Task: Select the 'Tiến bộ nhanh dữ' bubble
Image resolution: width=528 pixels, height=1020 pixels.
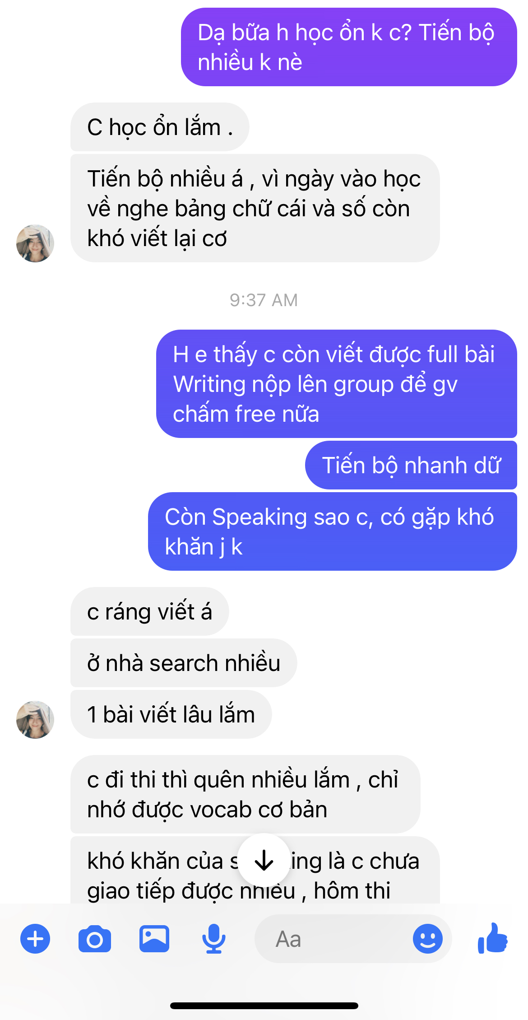Action: click(411, 465)
